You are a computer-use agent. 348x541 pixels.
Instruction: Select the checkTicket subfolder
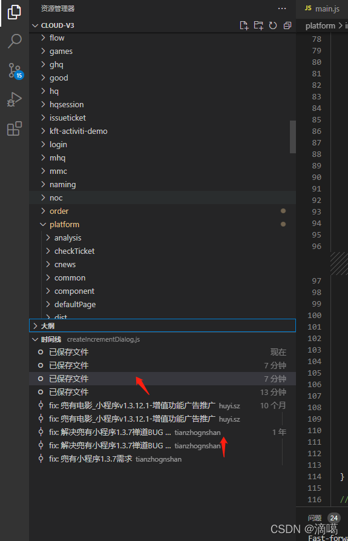tap(163, 251)
